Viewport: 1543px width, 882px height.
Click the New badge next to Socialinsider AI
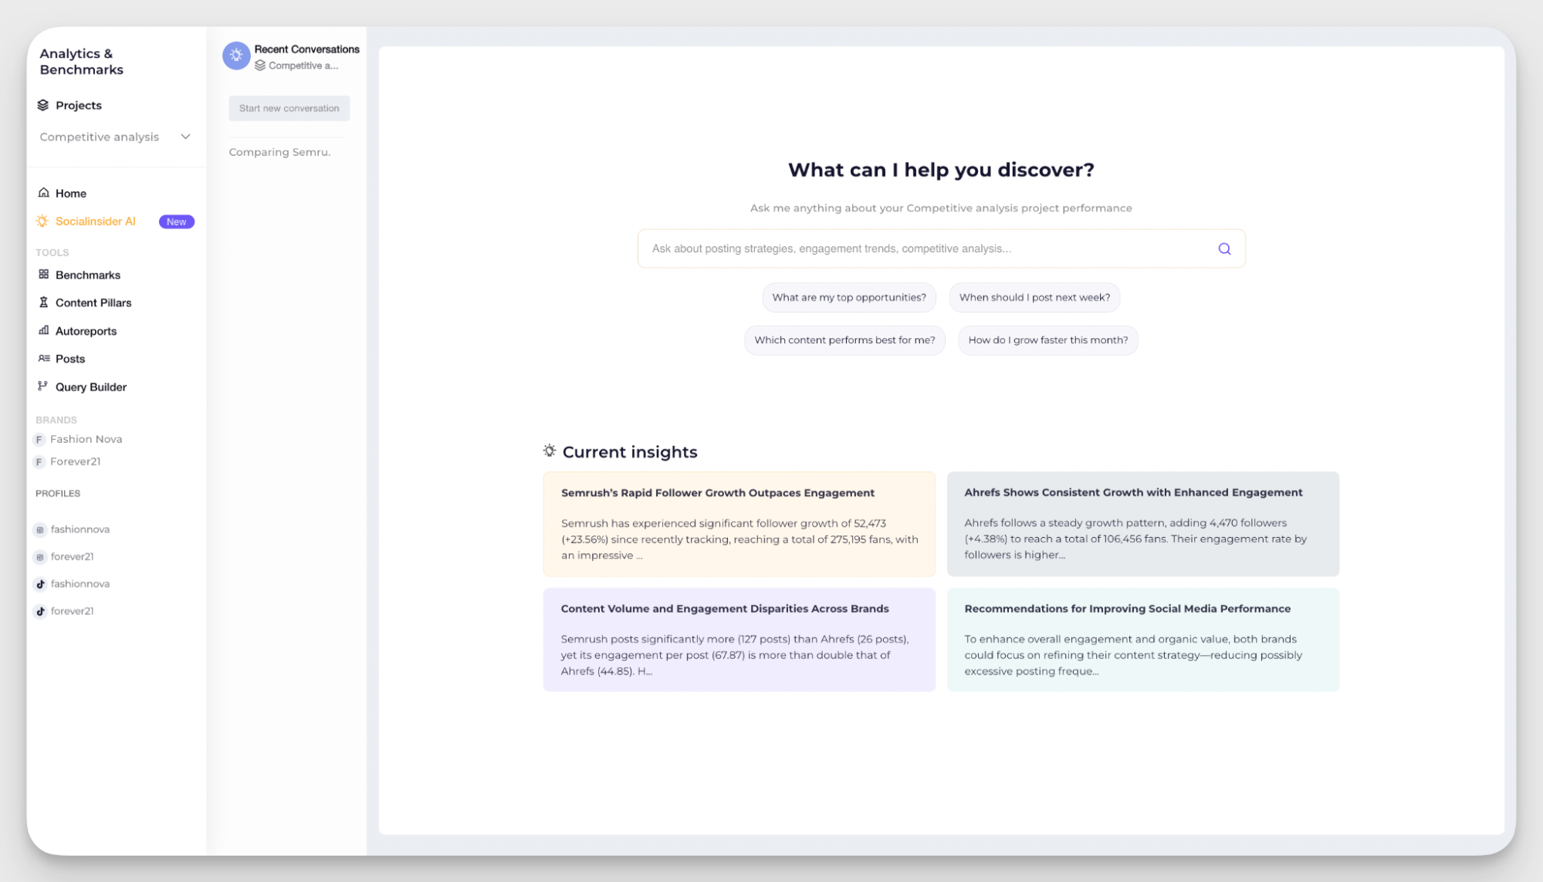(x=176, y=221)
